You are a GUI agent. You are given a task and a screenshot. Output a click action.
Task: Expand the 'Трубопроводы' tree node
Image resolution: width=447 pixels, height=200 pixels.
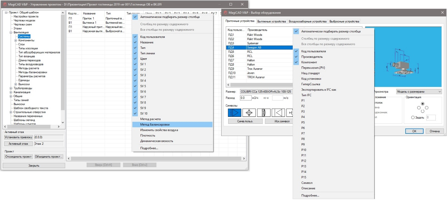pos(11,88)
